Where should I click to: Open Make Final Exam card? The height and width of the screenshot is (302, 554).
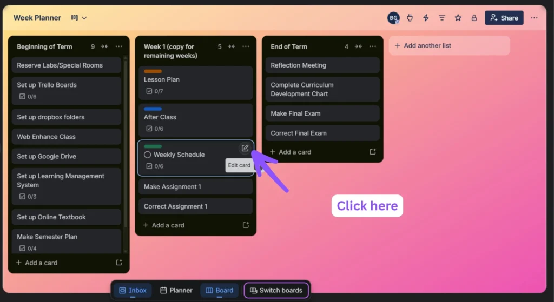tap(322, 113)
